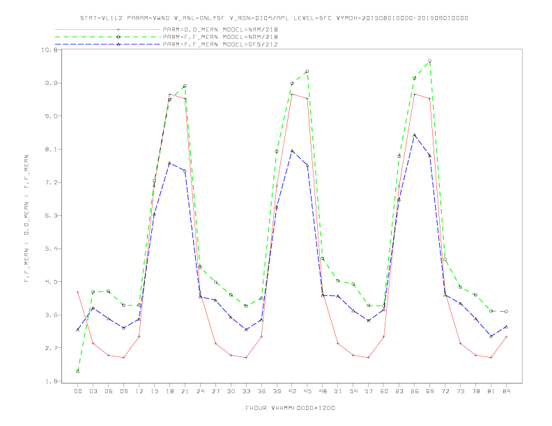Click x-axis forecast hour label 48
This screenshot has width=552, height=426.
click(x=323, y=391)
